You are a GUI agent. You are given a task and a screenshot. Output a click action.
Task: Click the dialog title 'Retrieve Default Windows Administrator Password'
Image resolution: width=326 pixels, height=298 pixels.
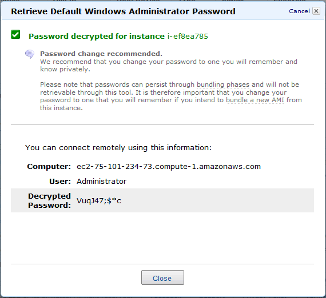coord(123,11)
